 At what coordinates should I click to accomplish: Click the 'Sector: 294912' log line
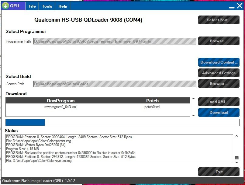click(x=71, y=157)
